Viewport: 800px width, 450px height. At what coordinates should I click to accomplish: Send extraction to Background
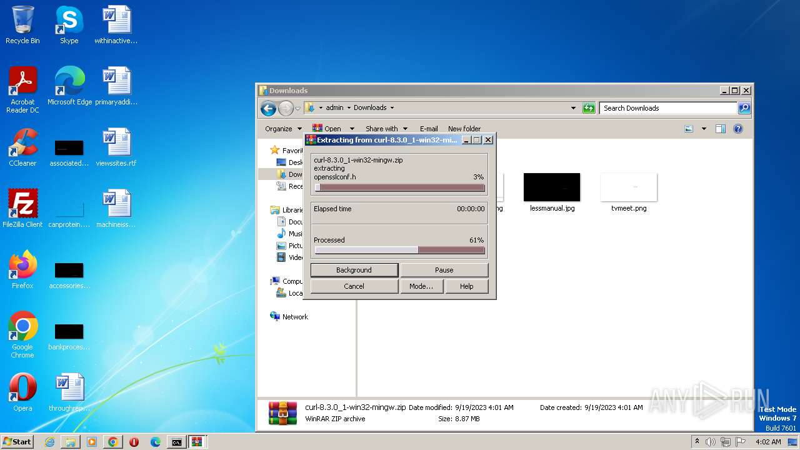click(x=354, y=270)
